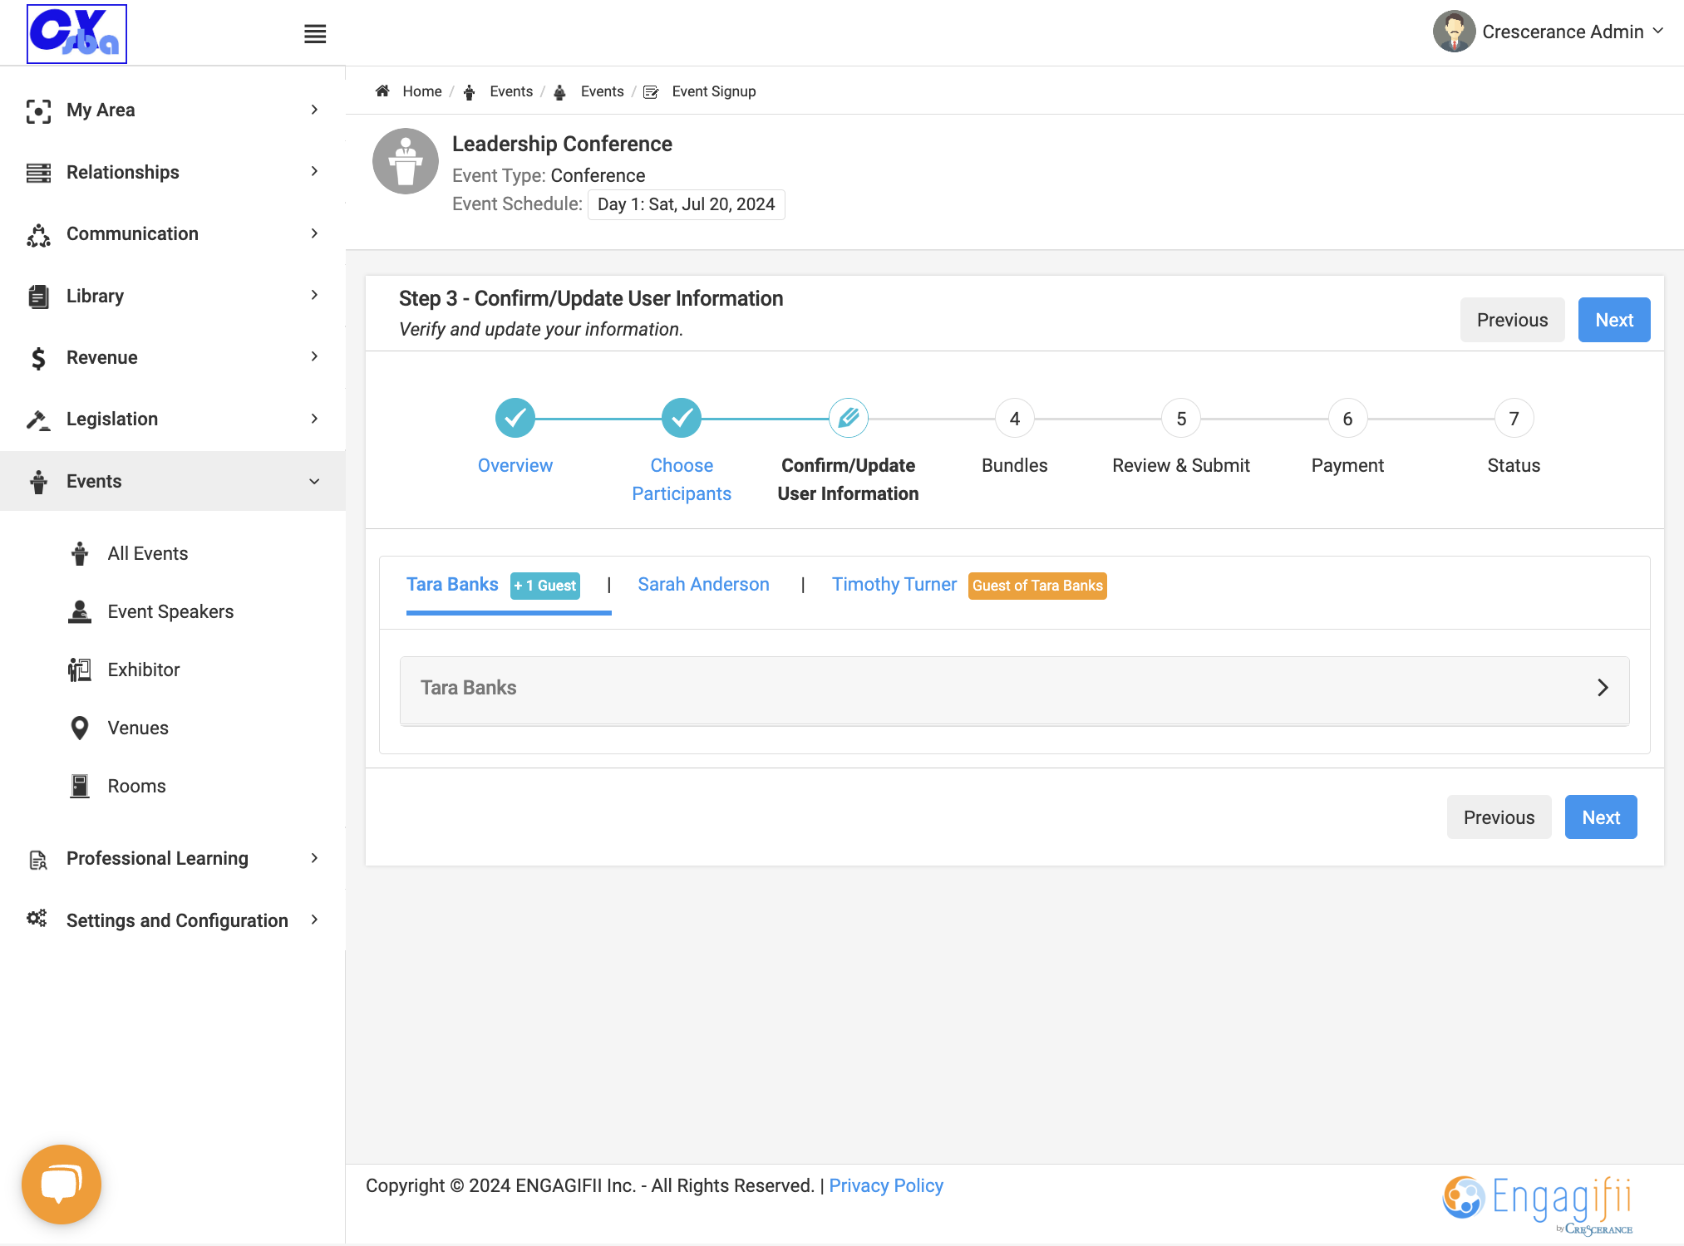Click the Settings and Configuration gears icon
The image size is (1684, 1246).
coord(37,919)
